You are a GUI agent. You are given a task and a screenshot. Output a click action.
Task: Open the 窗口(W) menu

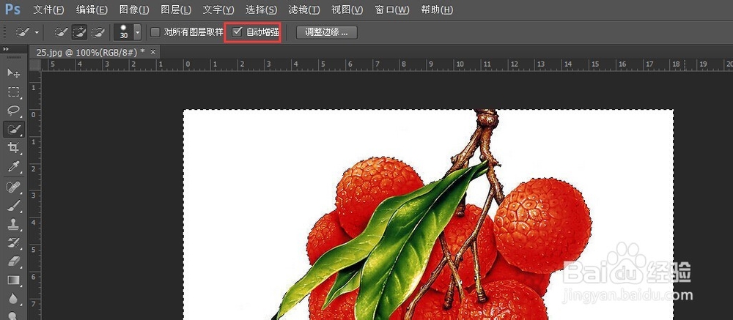click(391, 10)
